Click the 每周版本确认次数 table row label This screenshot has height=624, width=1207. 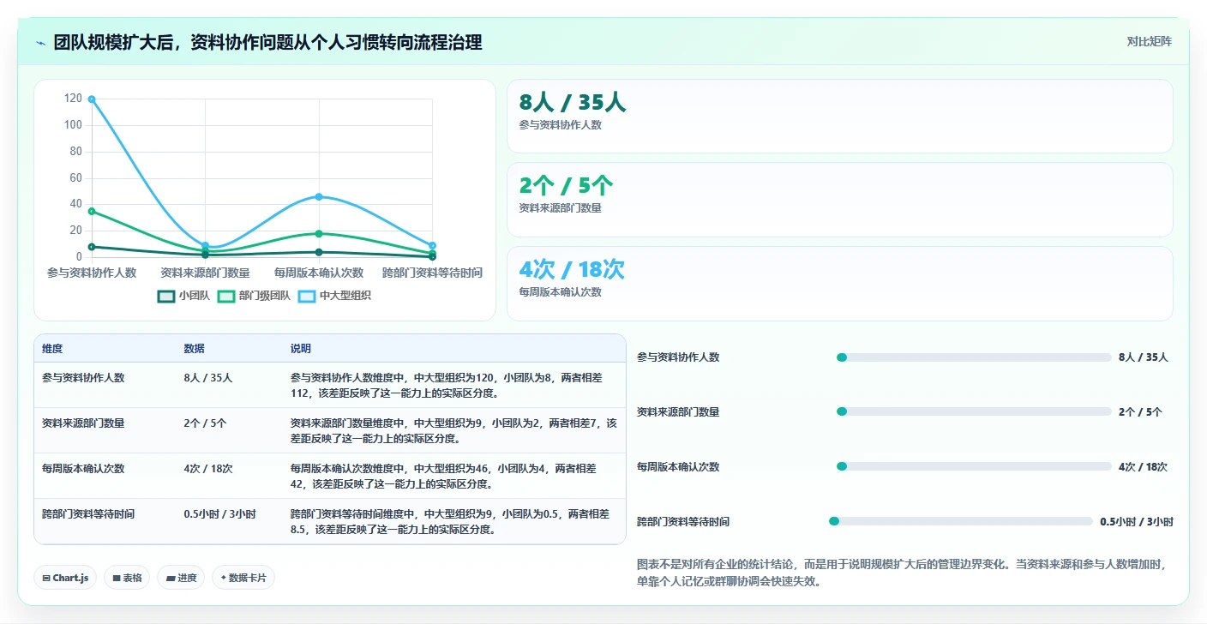point(83,468)
